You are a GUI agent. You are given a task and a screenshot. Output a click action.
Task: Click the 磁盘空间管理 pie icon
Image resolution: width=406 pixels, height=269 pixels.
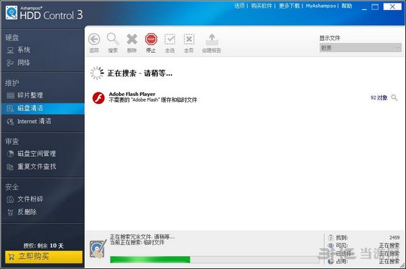tap(10, 154)
